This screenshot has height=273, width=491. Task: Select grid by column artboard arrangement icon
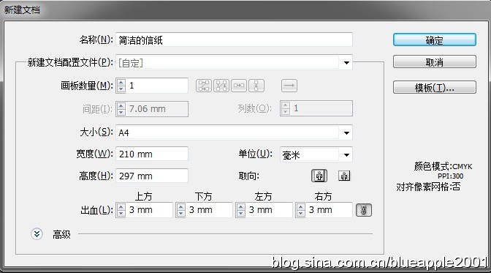click(221, 86)
